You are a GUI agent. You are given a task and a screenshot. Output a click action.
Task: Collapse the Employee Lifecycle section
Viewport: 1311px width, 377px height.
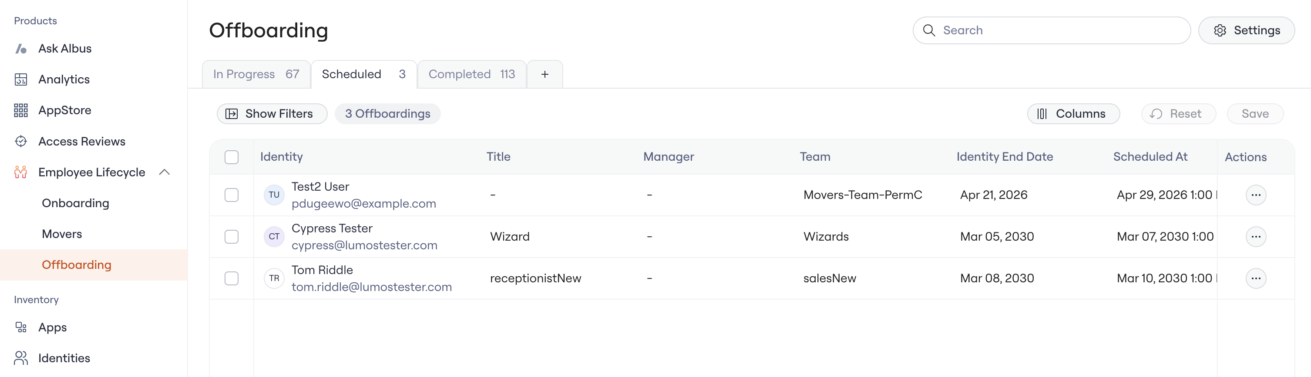pos(165,172)
